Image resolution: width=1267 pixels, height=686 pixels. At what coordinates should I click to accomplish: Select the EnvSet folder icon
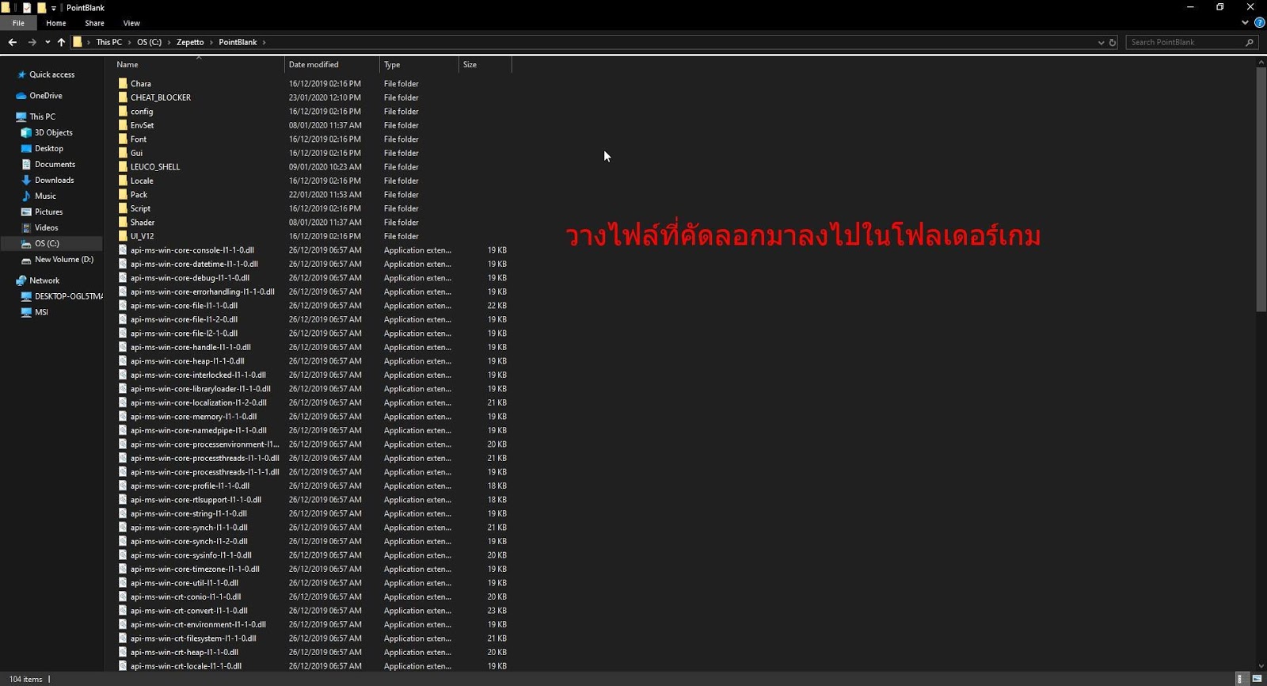(x=123, y=125)
